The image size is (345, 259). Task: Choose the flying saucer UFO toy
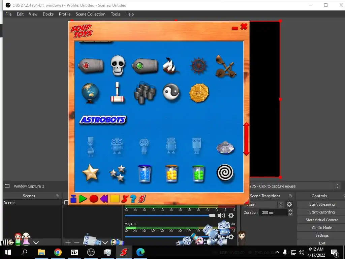[x=225, y=147]
